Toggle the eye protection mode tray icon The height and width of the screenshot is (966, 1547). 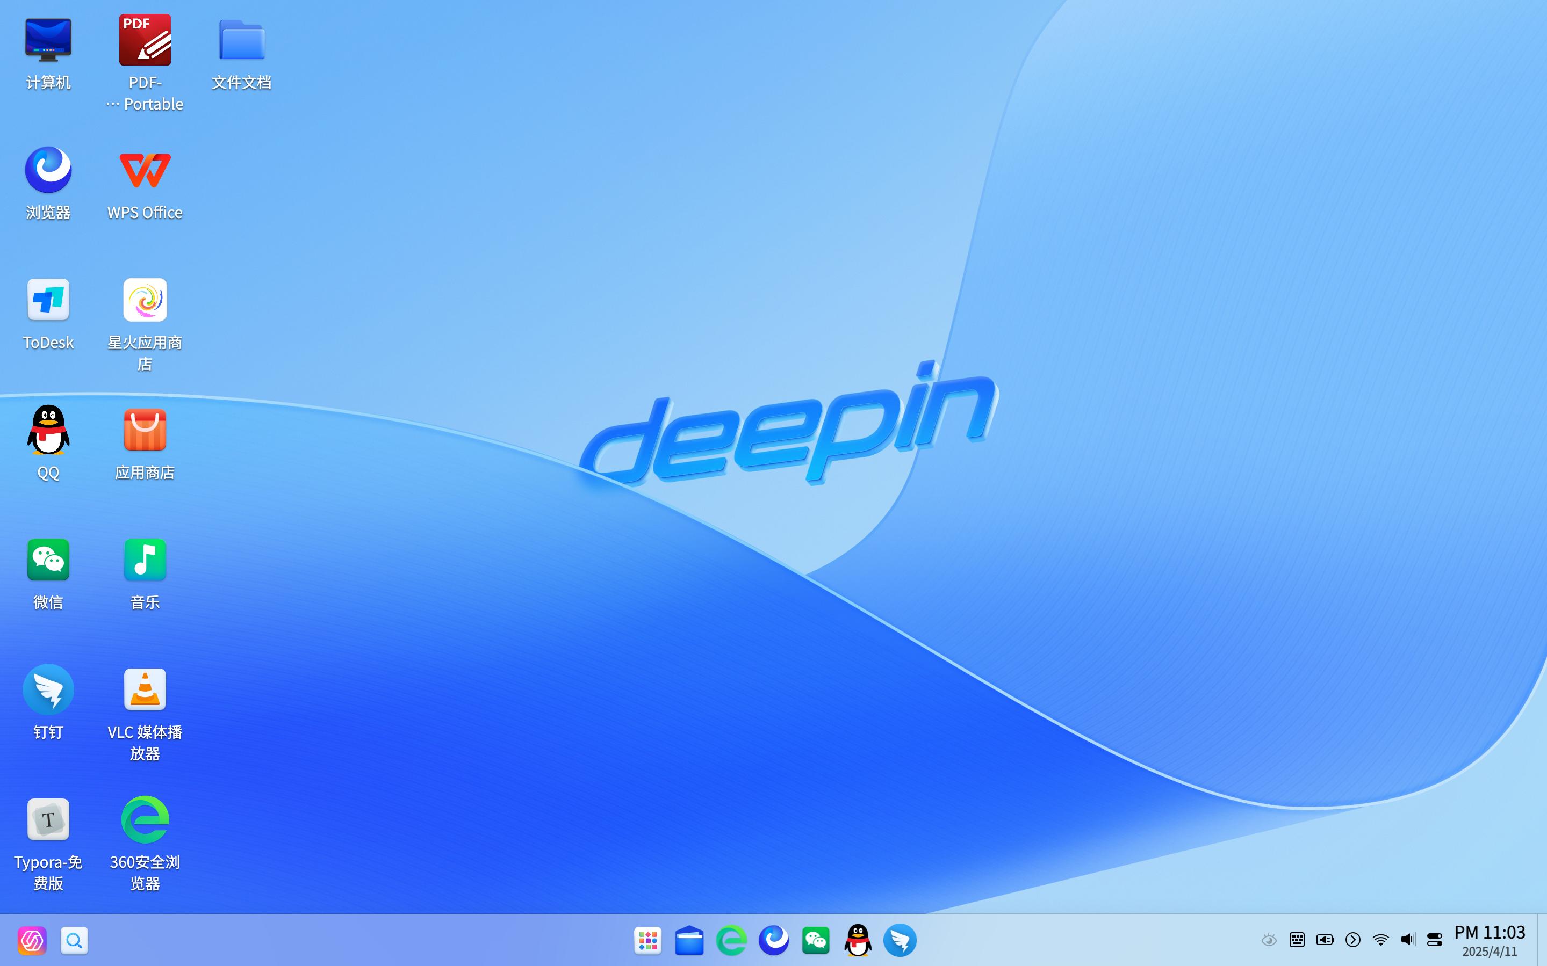click(1269, 940)
